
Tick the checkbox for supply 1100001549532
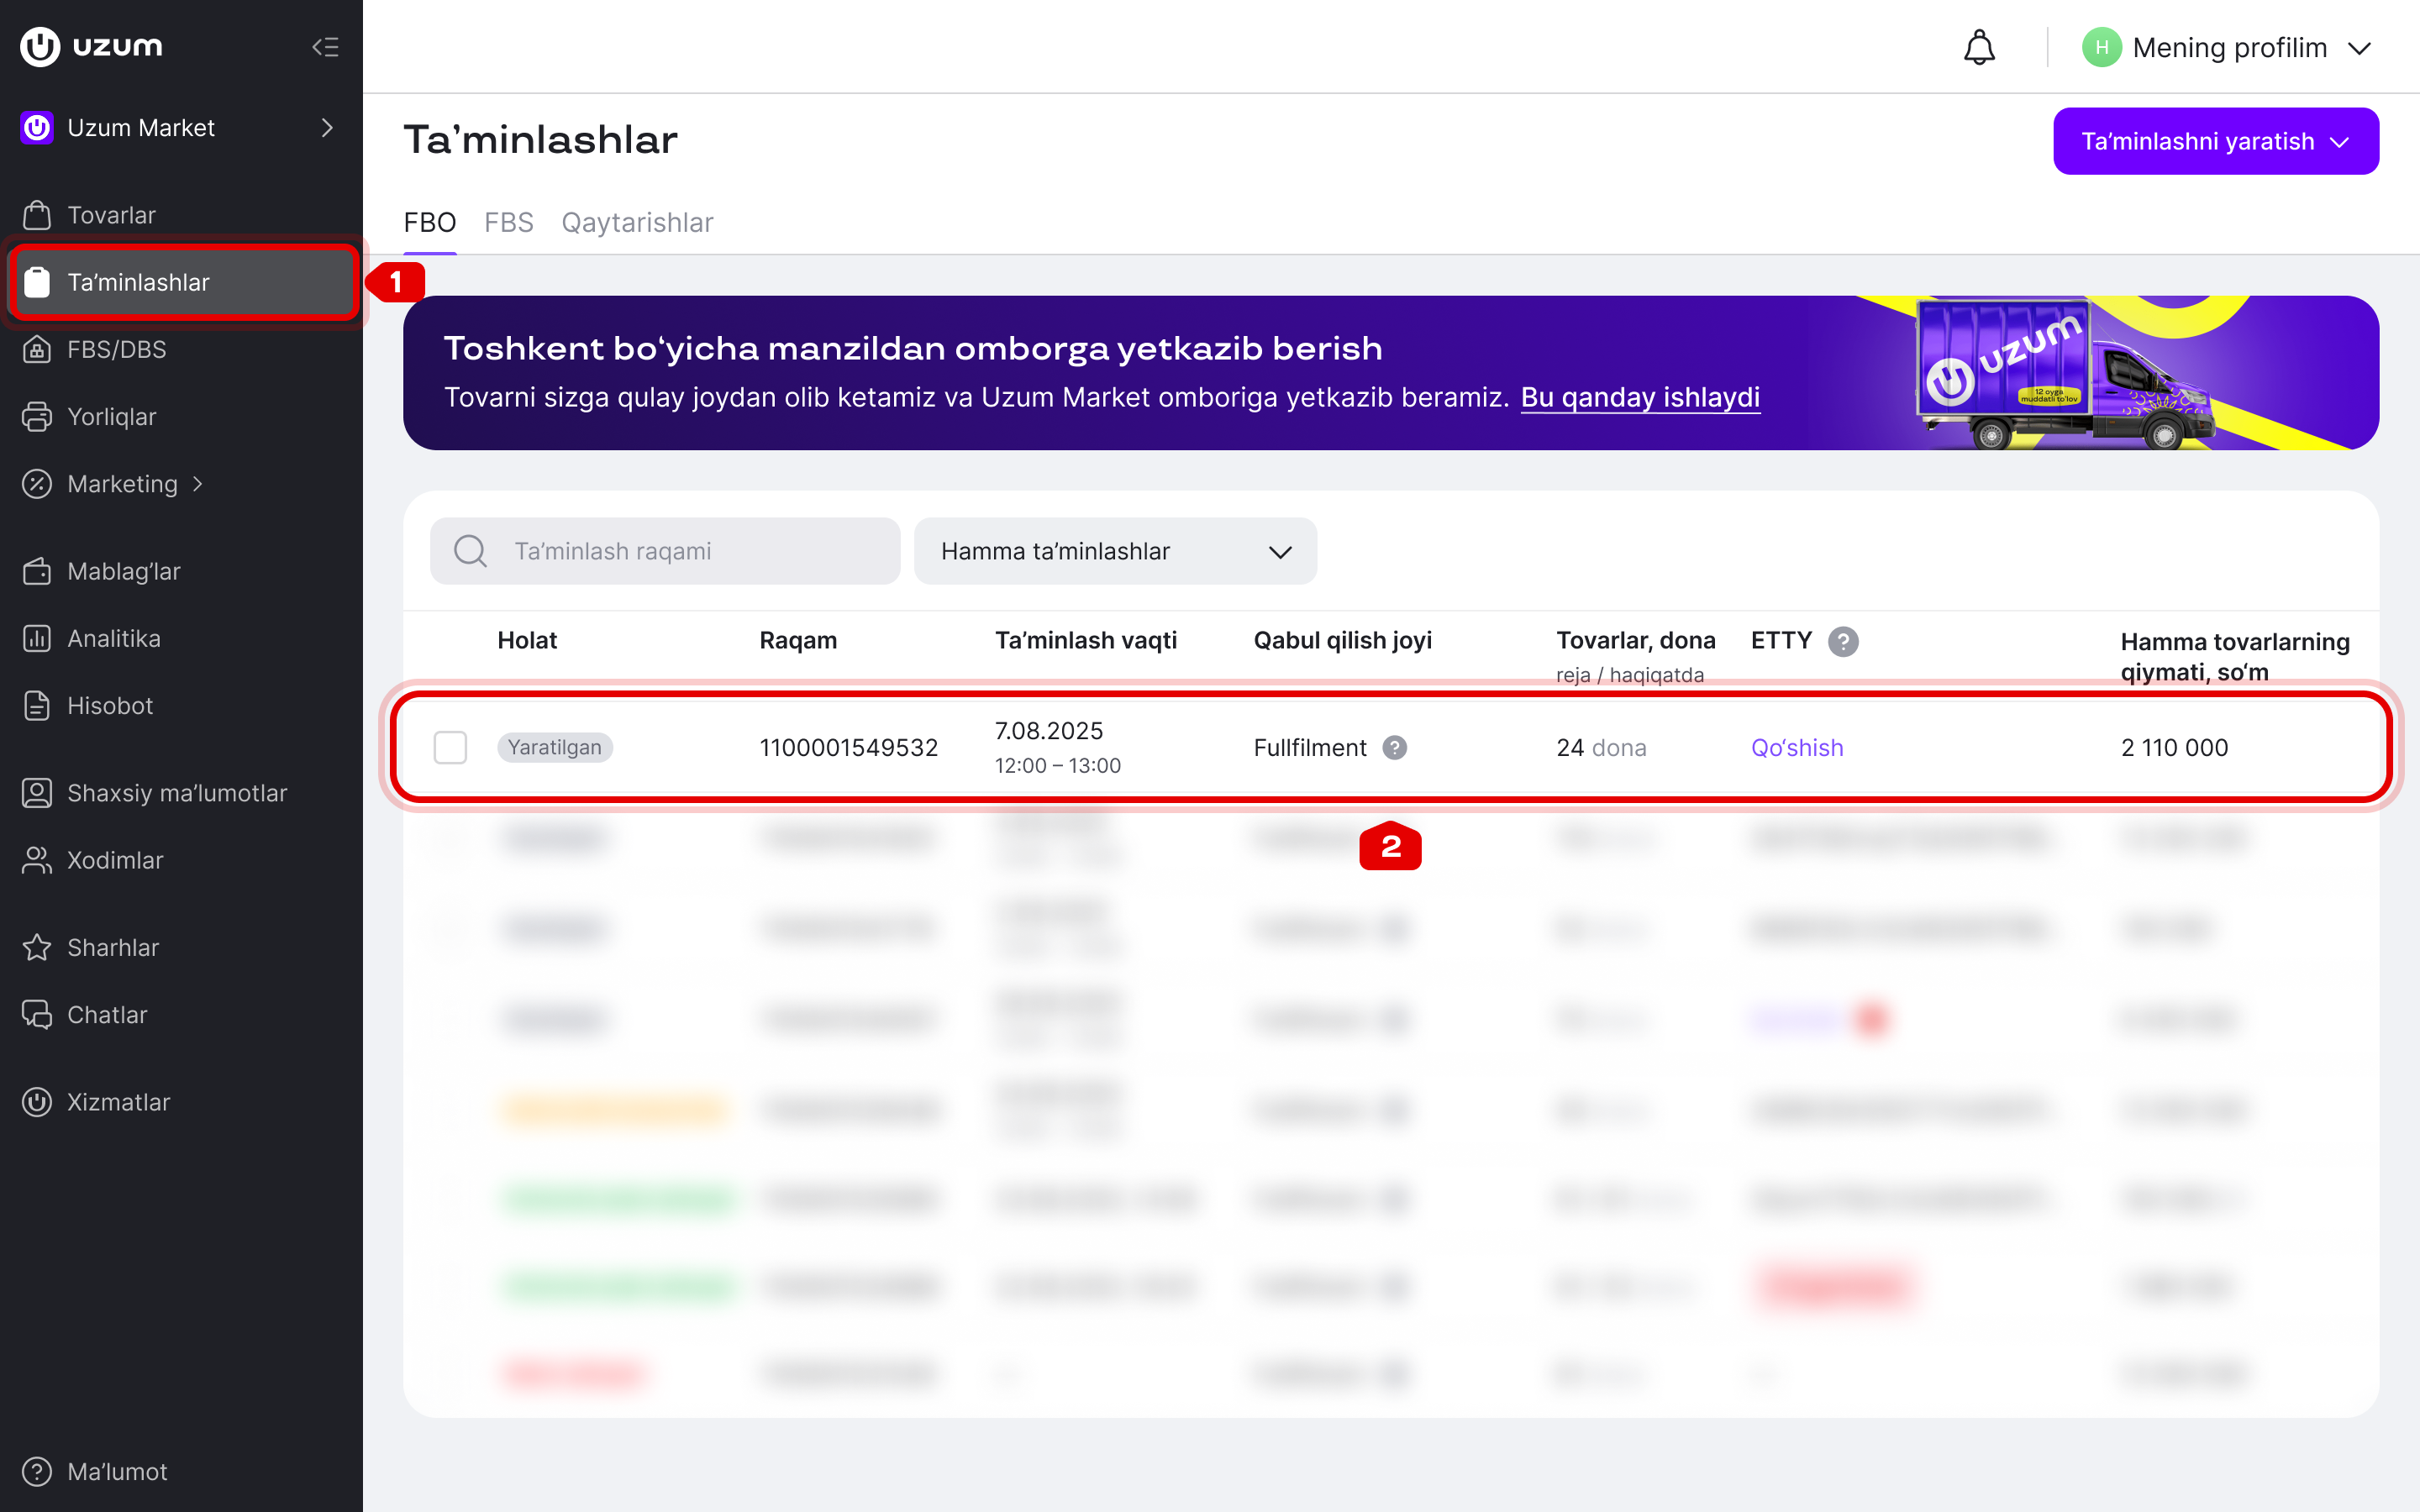(450, 747)
